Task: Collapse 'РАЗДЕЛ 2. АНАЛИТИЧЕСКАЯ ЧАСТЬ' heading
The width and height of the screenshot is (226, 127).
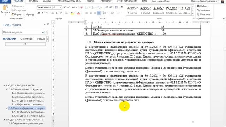Action: (4, 120)
